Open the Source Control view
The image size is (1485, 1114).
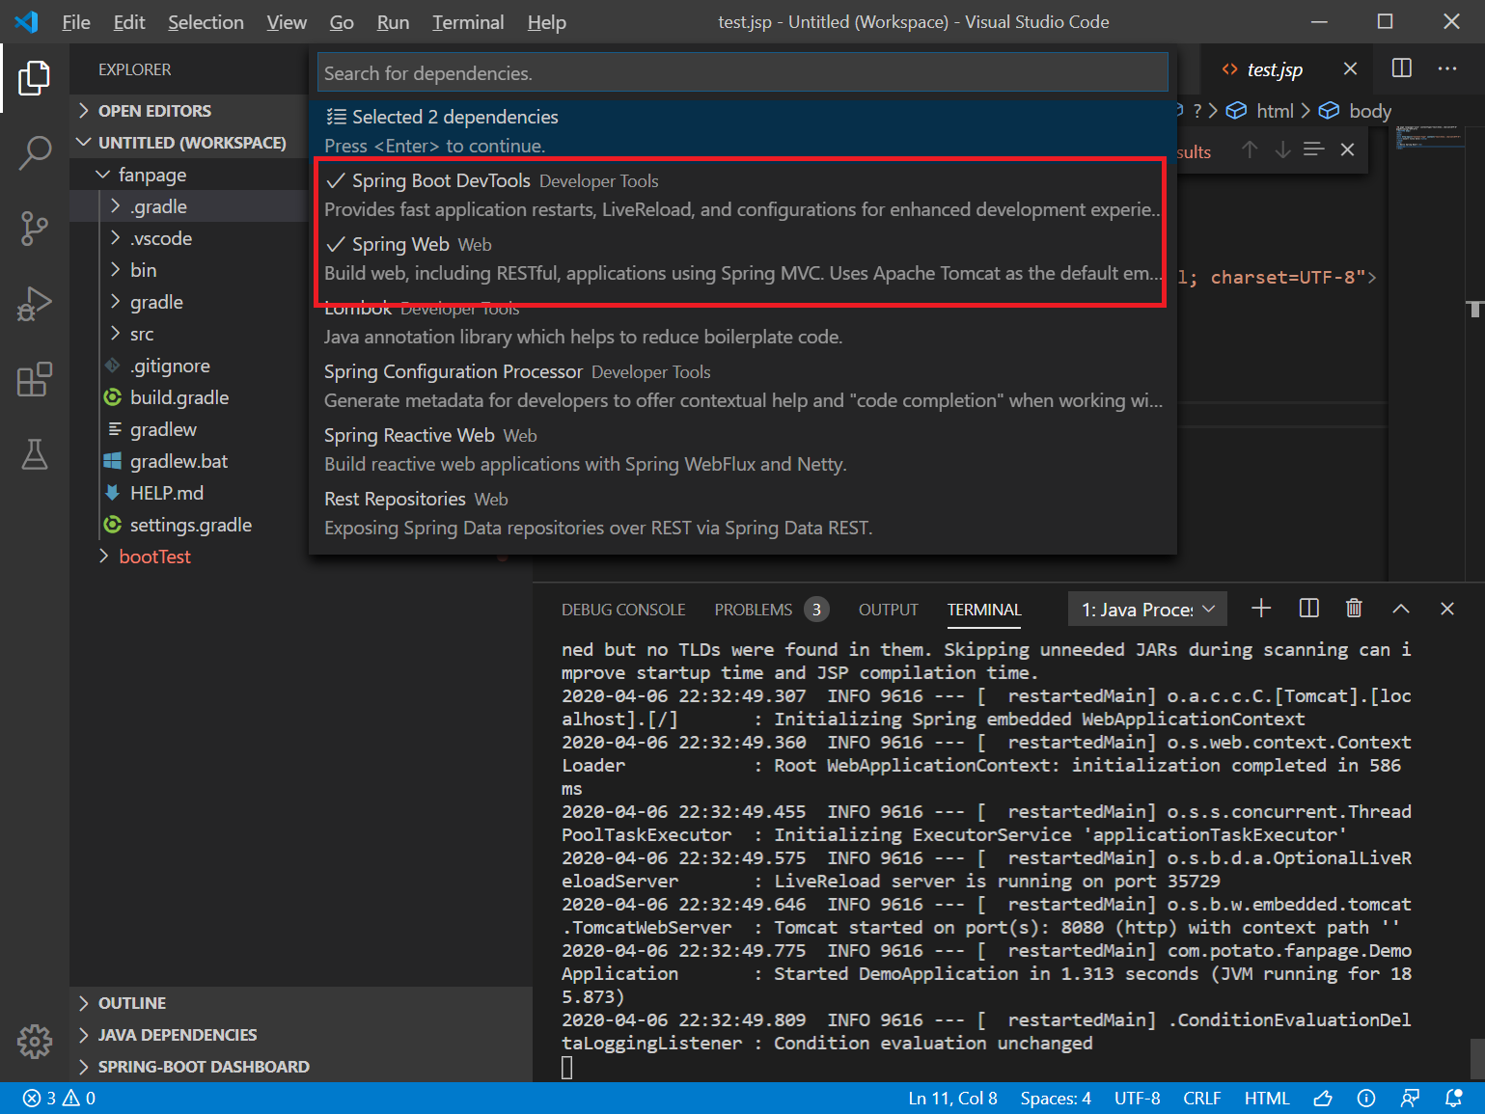(35, 229)
